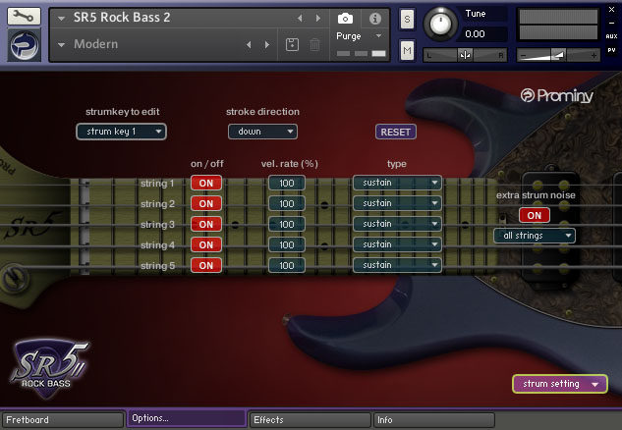The image size is (622, 430).
Task: Click string 2 velocity rate field
Action: click(288, 204)
